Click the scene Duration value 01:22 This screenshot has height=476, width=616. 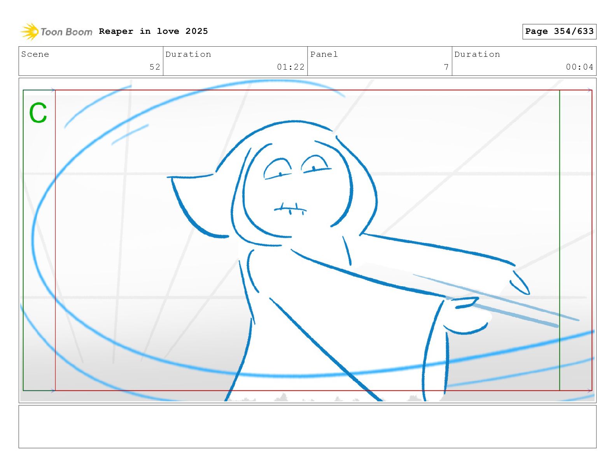[x=290, y=67]
